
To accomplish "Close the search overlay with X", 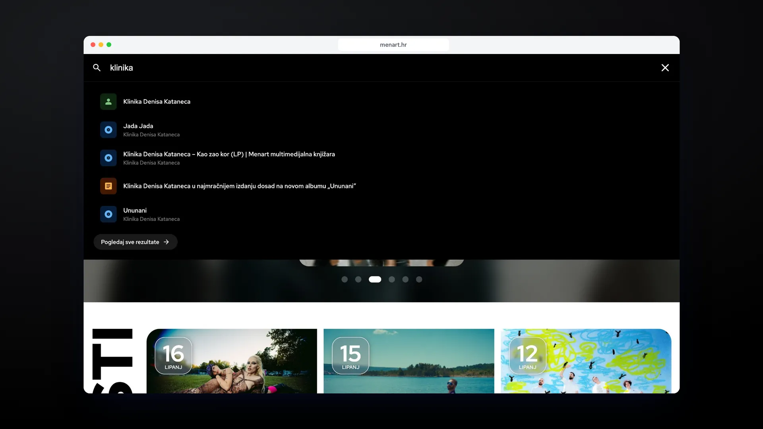I will pyautogui.click(x=665, y=68).
